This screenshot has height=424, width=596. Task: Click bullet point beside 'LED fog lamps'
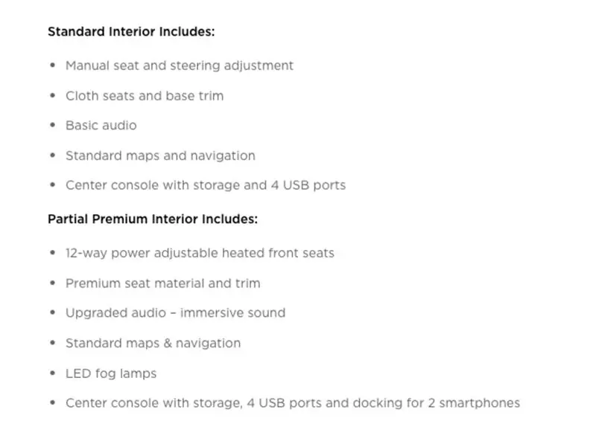pyautogui.click(x=53, y=373)
